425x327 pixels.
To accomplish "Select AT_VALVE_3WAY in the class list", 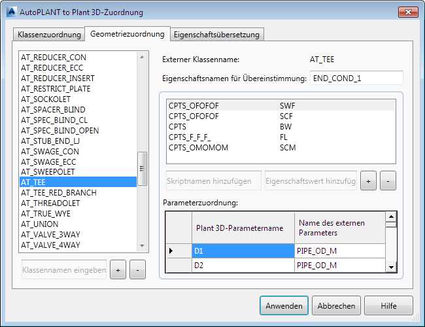I will pyautogui.click(x=78, y=235).
